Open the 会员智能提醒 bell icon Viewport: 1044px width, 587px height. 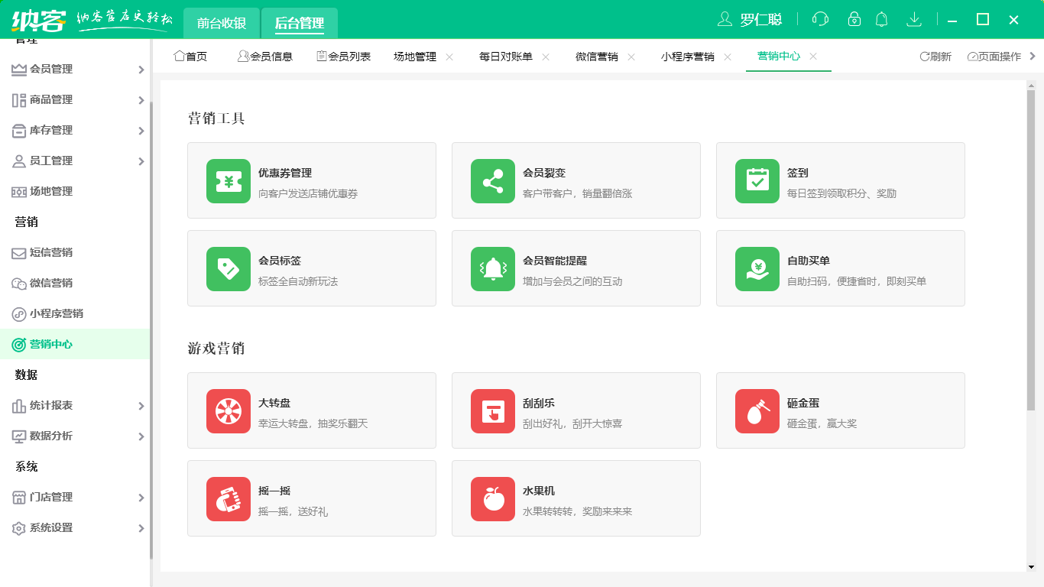pos(493,268)
